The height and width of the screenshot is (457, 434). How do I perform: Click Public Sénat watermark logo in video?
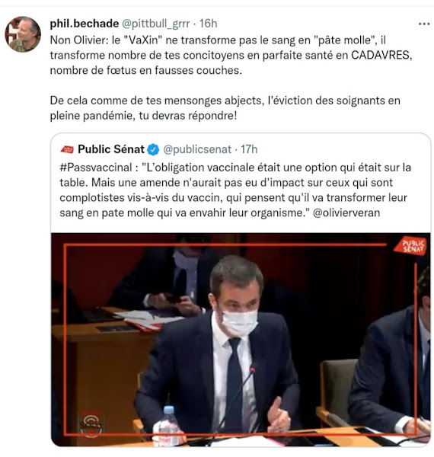coord(410,246)
